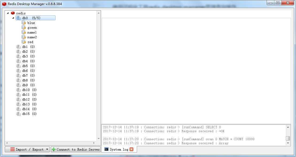Viewport: 296px width, 157px height.
Task: Click the key icon beside blue
Action: click(x=24, y=23)
